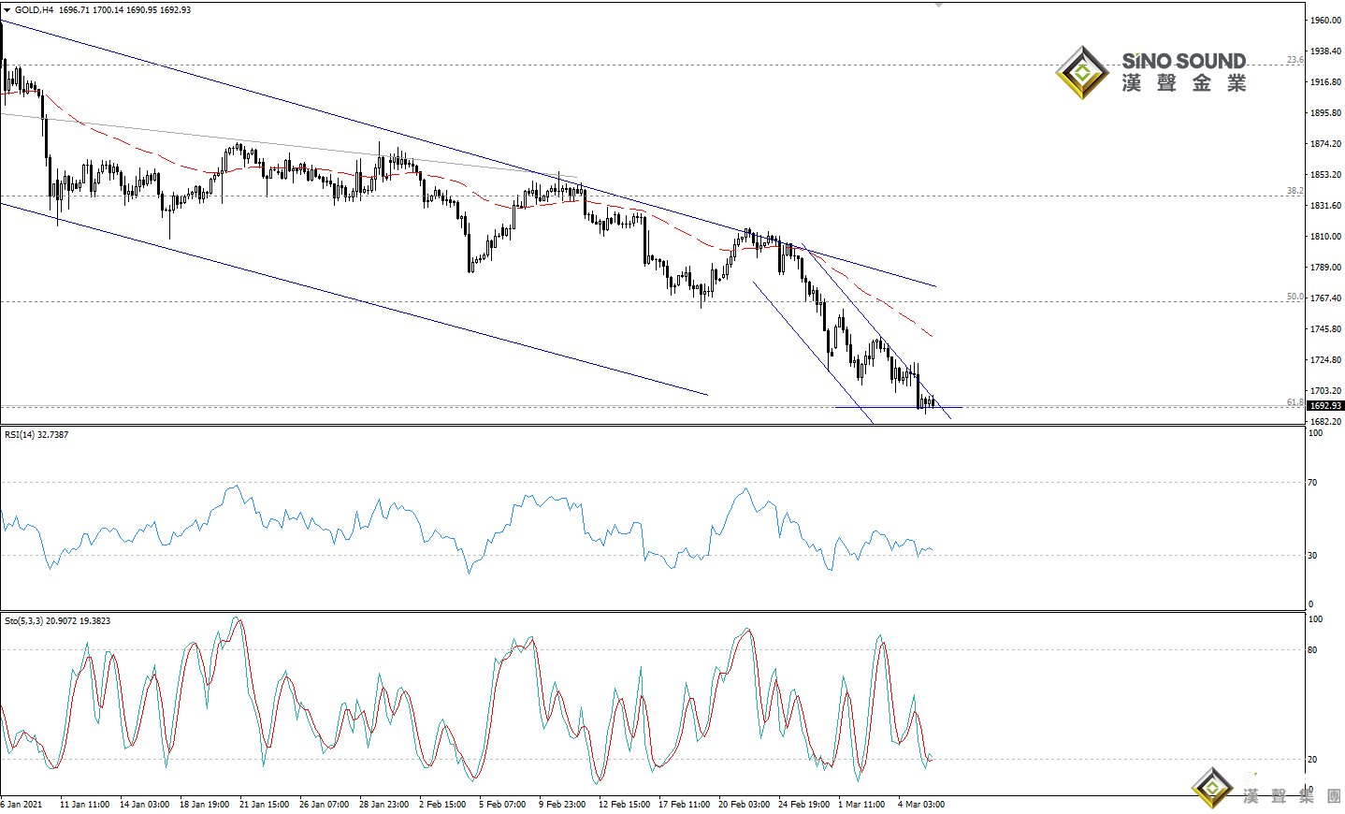Click the SINO SOUND brand text
Viewport: 1345px width, 814px height.
[x=1183, y=62]
